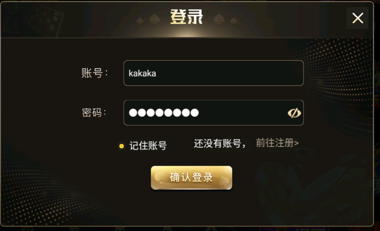Close the login dialog with X
The image size is (380, 231).
coord(357,18)
